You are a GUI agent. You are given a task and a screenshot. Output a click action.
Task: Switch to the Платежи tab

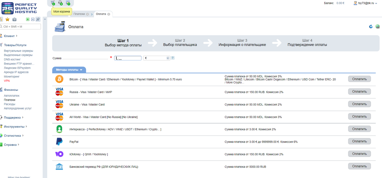79,14
